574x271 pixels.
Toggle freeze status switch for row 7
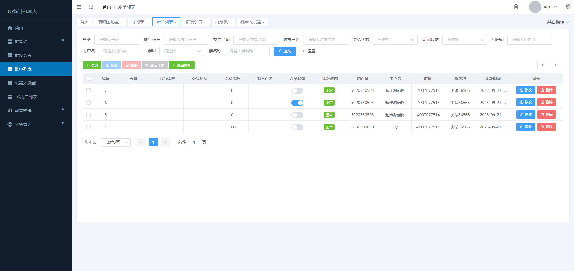[x=297, y=91]
